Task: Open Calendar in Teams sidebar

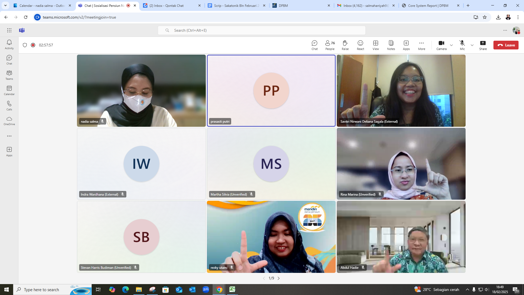Action: [x=9, y=90]
